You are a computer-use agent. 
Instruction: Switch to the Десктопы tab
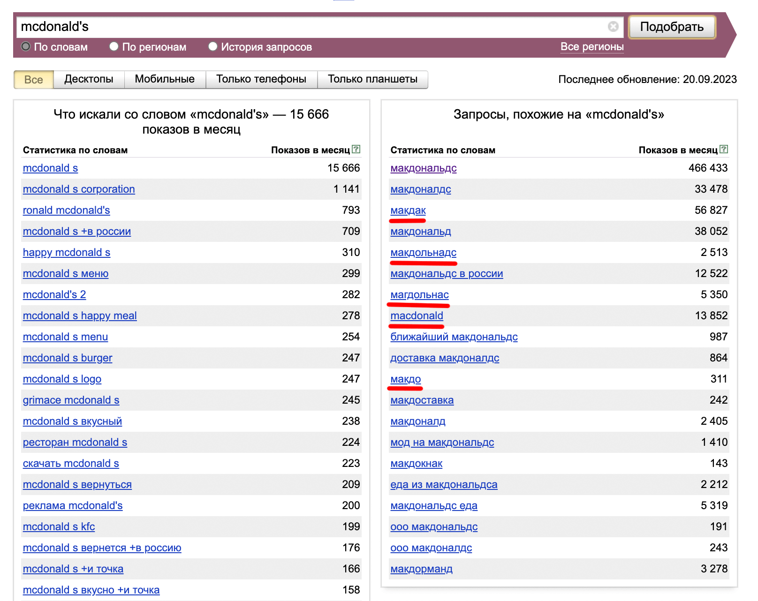[x=89, y=79]
